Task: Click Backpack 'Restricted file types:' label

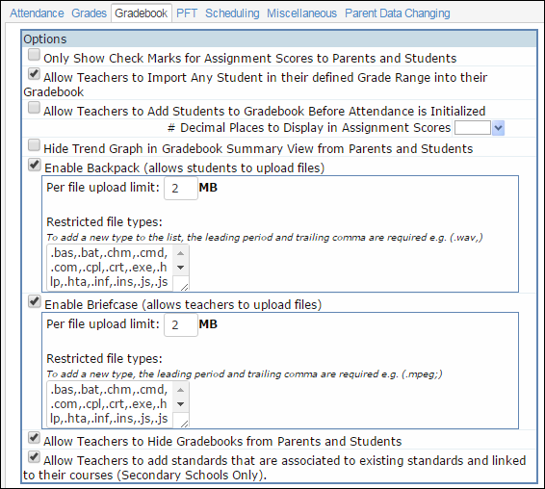Action: coord(104,221)
